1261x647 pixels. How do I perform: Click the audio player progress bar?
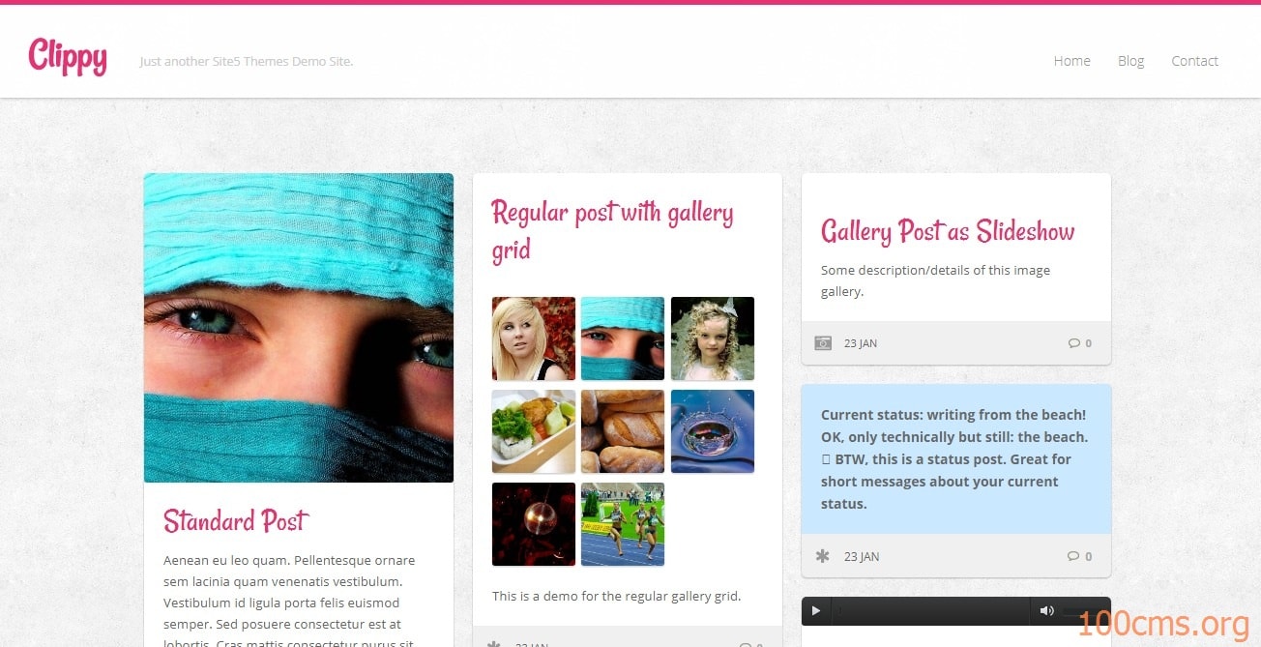coord(933,611)
